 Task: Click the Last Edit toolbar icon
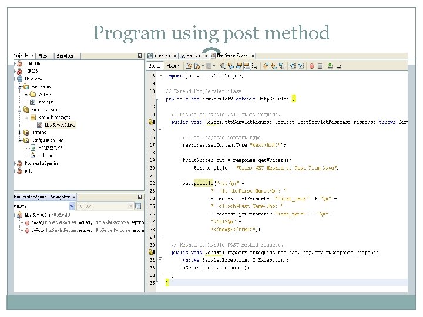point(189,66)
